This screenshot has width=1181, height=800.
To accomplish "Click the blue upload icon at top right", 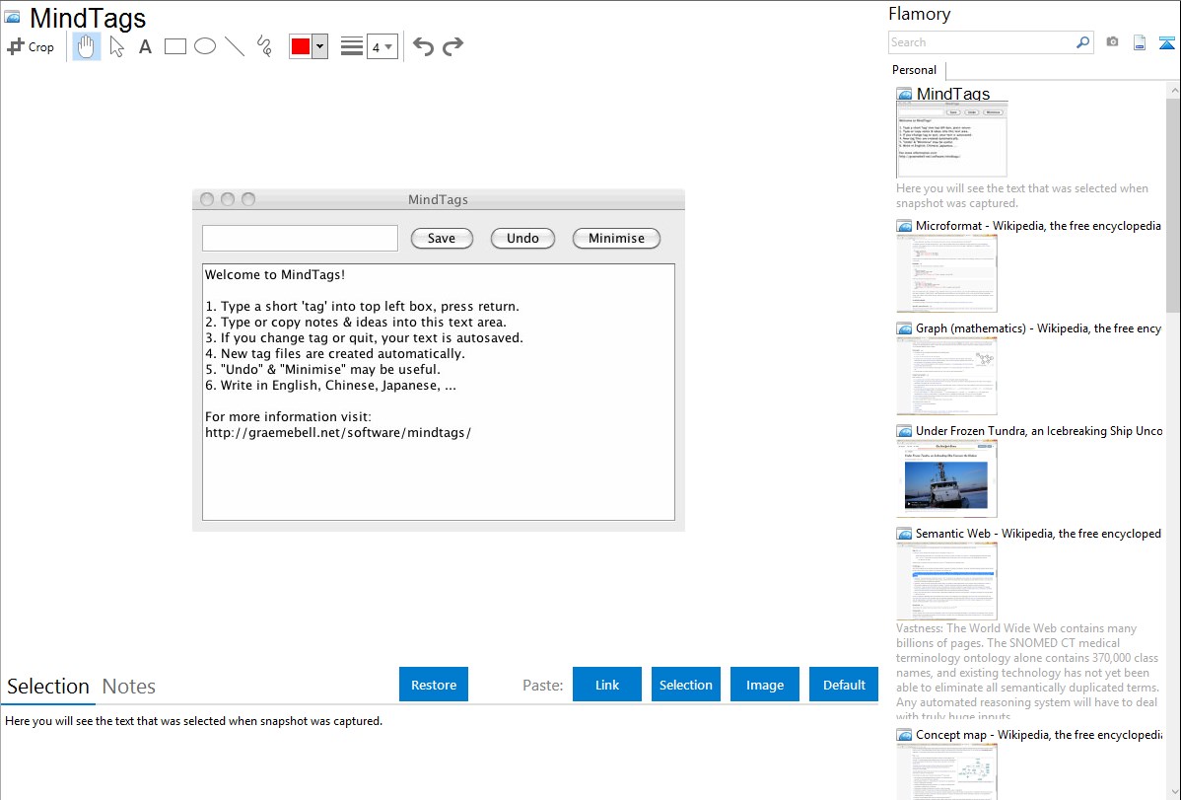I will (x=1166, y=42).
